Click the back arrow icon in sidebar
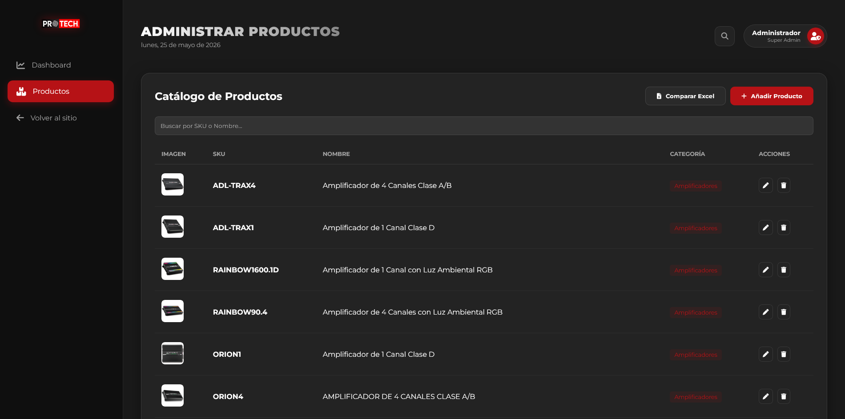Viewport: 845px width, 419px height. tap(20, 118)
